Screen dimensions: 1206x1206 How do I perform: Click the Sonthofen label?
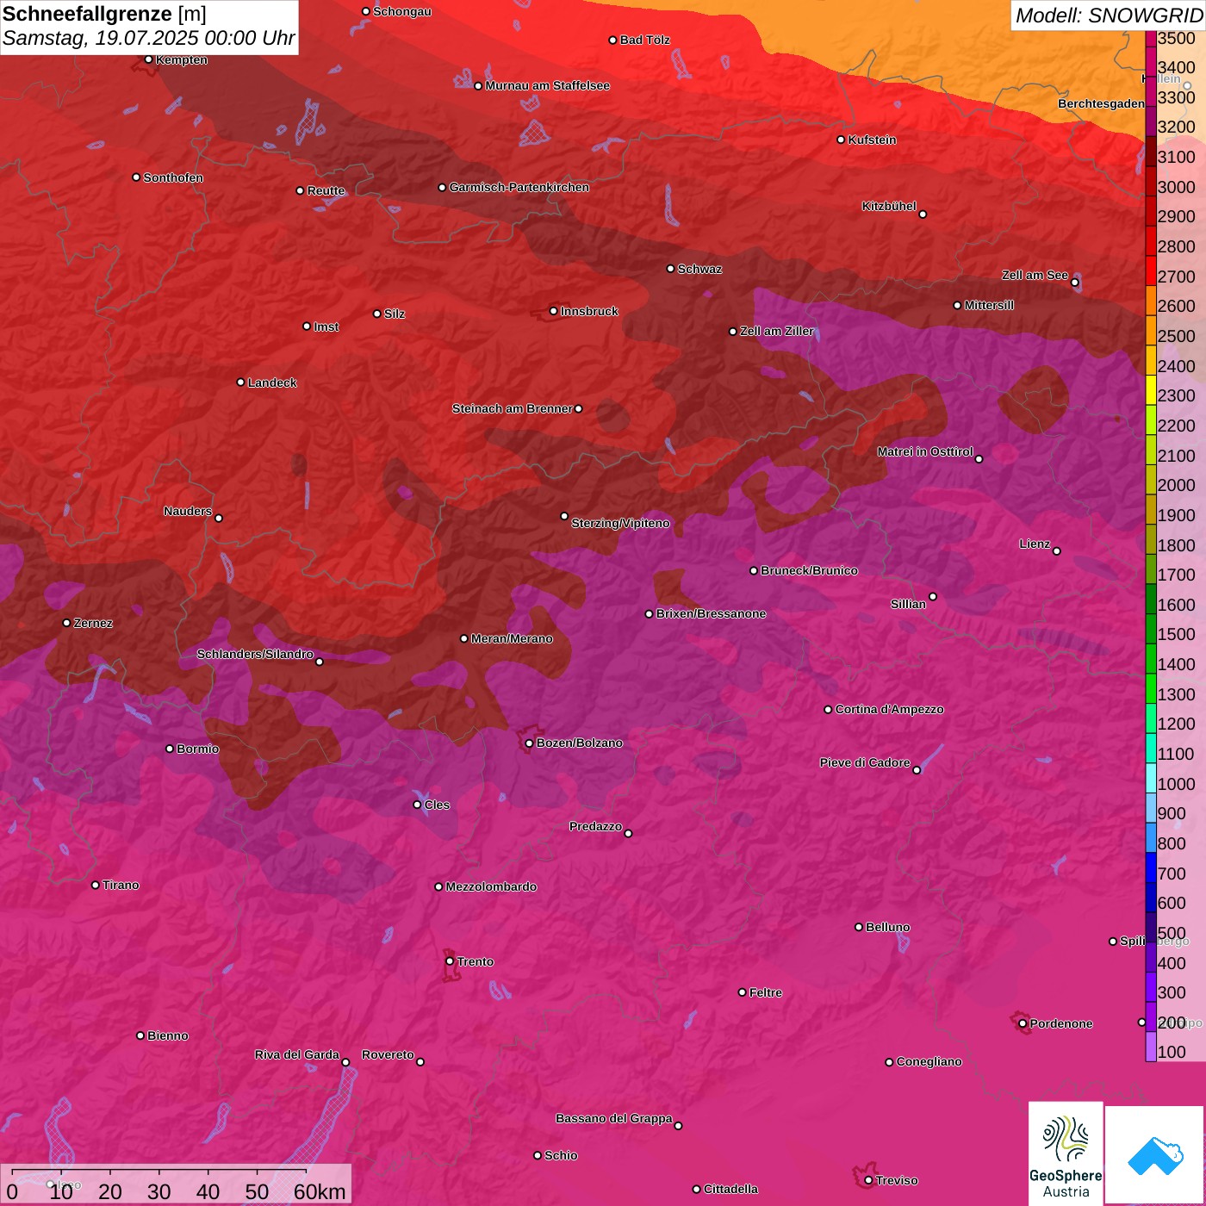click(173, 177)
